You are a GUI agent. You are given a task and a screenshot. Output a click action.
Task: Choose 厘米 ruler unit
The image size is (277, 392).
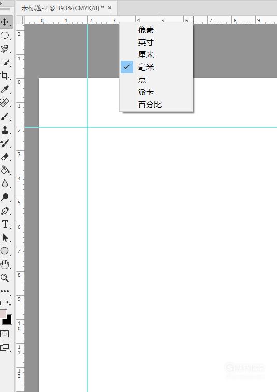[x=156, y=55]
